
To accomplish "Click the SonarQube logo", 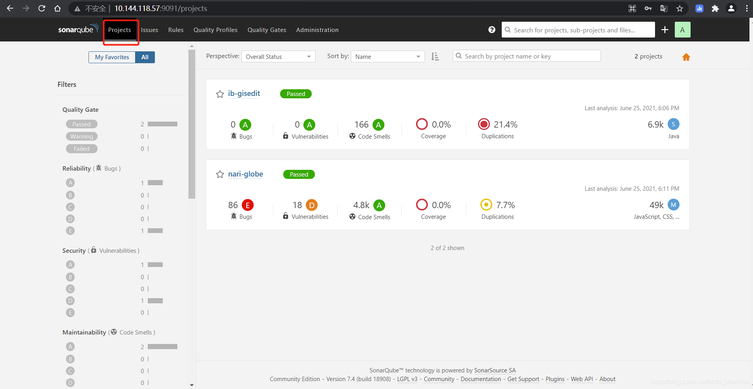I will pyautogui.click(x=78, y=29).
